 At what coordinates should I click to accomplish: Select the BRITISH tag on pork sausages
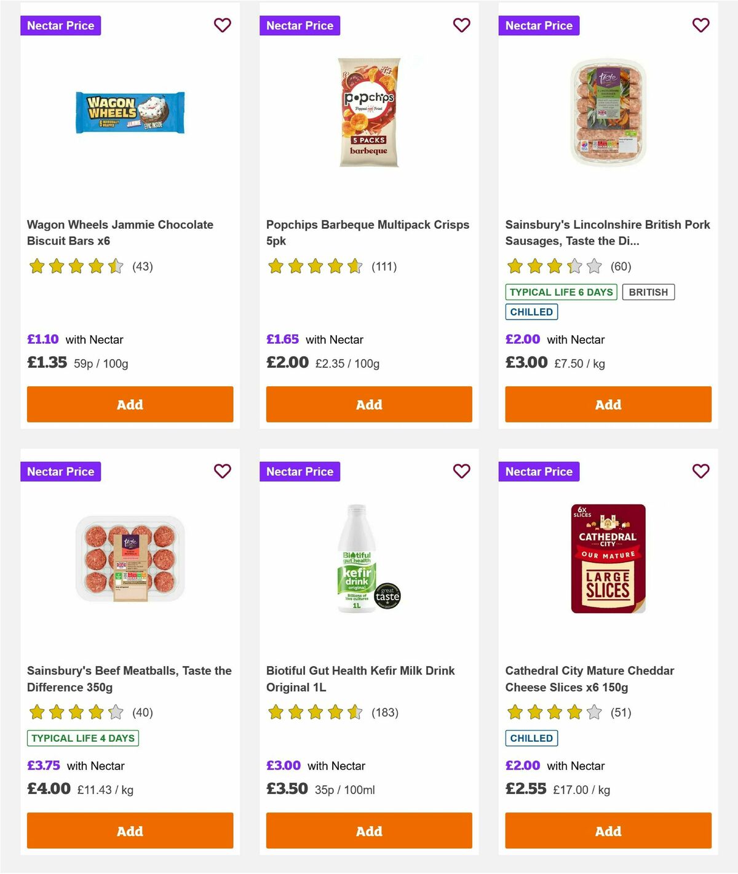coord(648,292)
